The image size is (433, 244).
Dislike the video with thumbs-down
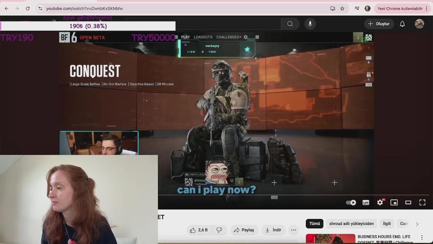219,230
